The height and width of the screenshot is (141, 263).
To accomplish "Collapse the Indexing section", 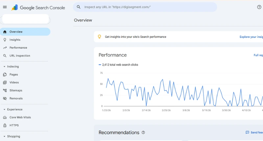I will tap(4, 67).
